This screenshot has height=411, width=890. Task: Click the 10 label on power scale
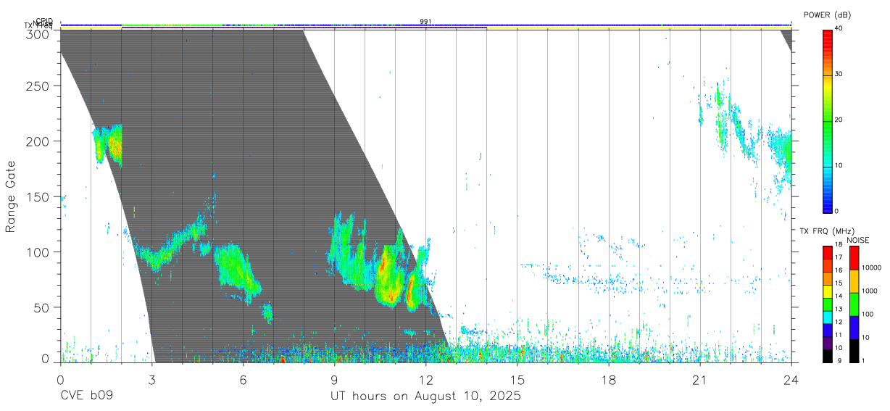click(x=839, y=165)
